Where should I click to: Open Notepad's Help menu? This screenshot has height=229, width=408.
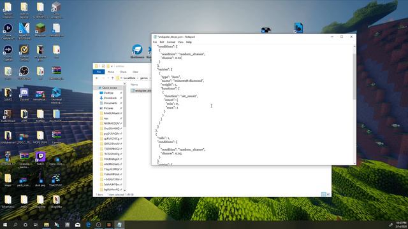(x=189, y=42)
